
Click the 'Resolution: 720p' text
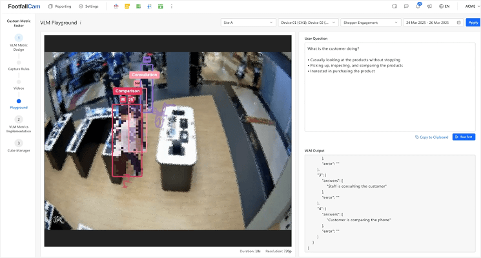[x=278, y=252]
